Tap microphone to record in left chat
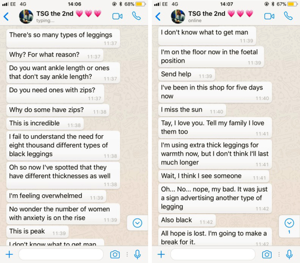300x263 pixels. point(137,254)
